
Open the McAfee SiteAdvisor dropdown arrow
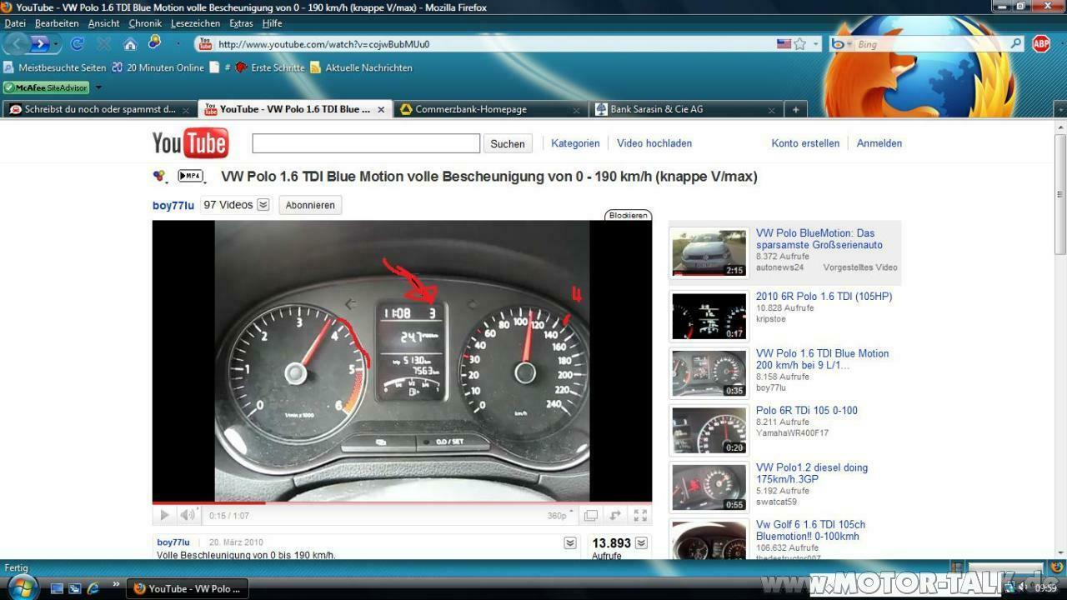tap(98, 87)
